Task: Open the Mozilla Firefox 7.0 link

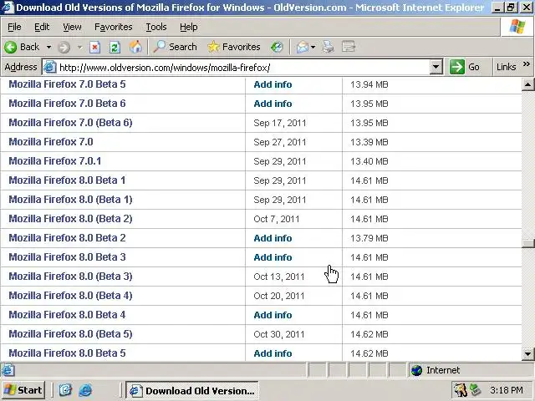Action: click(51, 142)
